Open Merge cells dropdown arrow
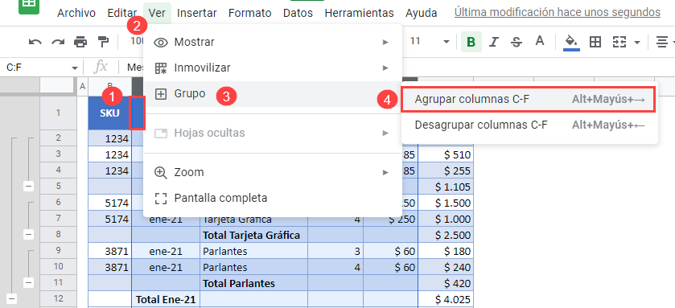 [x=637, y=42]
